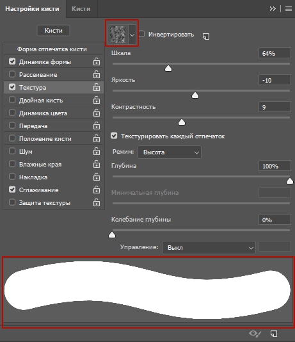Open Управление dropdown showing Выкл
Image resolution: width=295 pixels, height=342 pixels.
[x=209, y=248]
